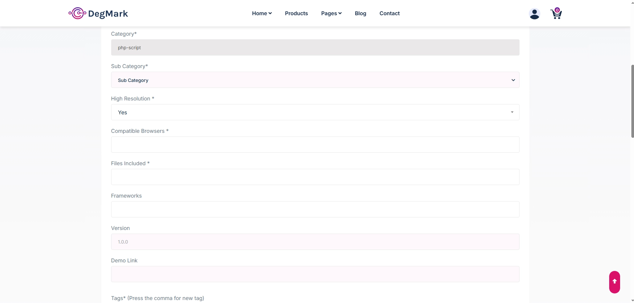Focus the Frameworks input field
634x303 pixels.
pos(315,209)
